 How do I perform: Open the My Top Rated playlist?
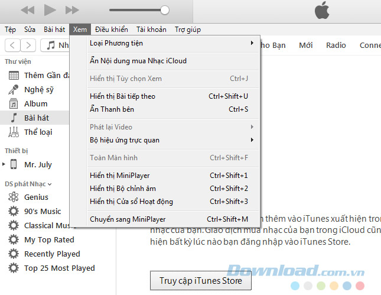pos(49,240)
